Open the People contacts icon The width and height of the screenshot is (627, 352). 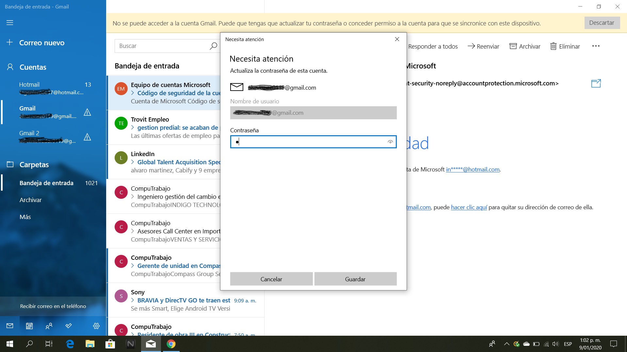click(49, 326)
